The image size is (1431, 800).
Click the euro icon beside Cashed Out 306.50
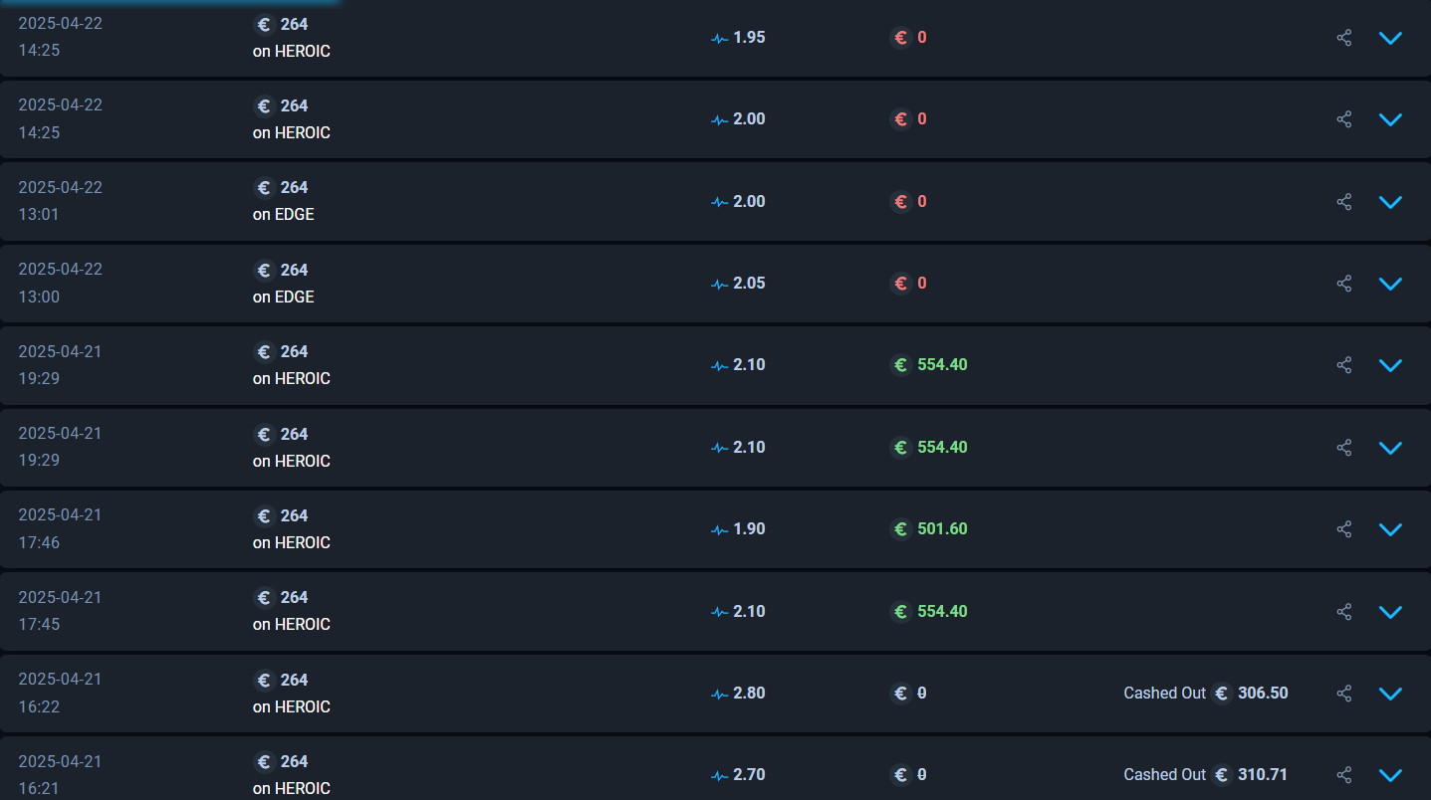click(1223, 694)
